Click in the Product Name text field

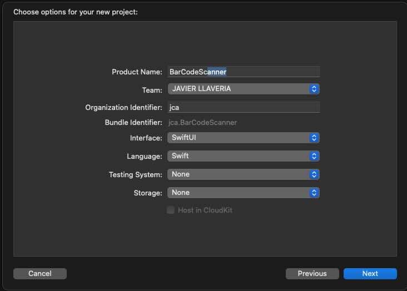pyautogui.click(x=244, y=72)
